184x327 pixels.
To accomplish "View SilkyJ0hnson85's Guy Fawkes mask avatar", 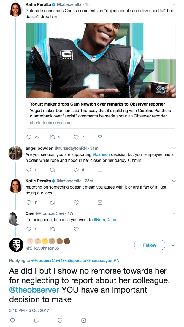I will (16, 245).
